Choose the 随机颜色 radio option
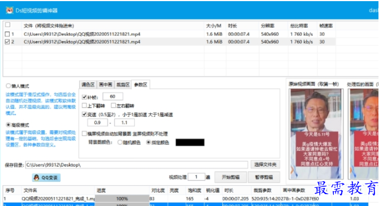Screen dimensions: 383x206 click(x=120, y=142)
